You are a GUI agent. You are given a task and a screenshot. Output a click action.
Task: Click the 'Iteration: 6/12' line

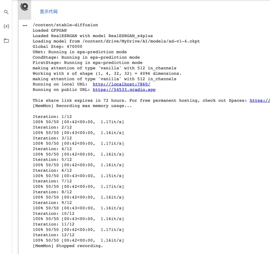[x=52, y=170]
